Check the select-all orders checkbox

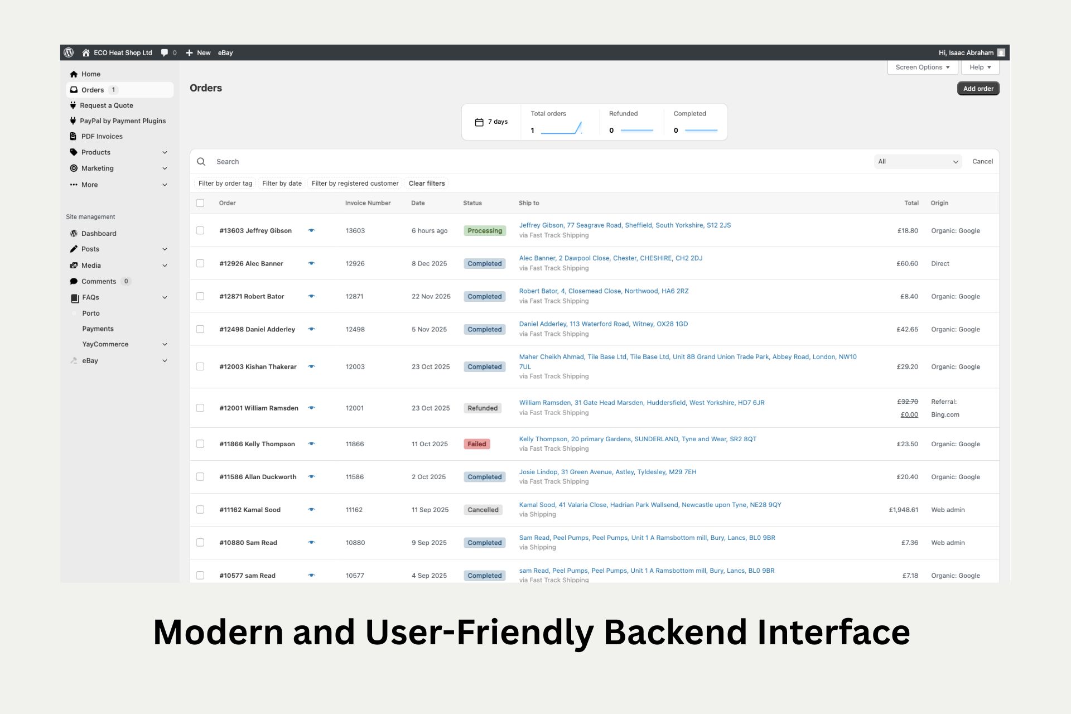200,203
